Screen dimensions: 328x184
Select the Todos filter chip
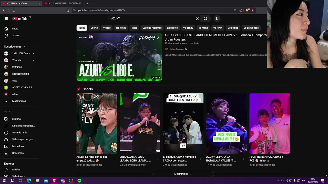(82, 28)
